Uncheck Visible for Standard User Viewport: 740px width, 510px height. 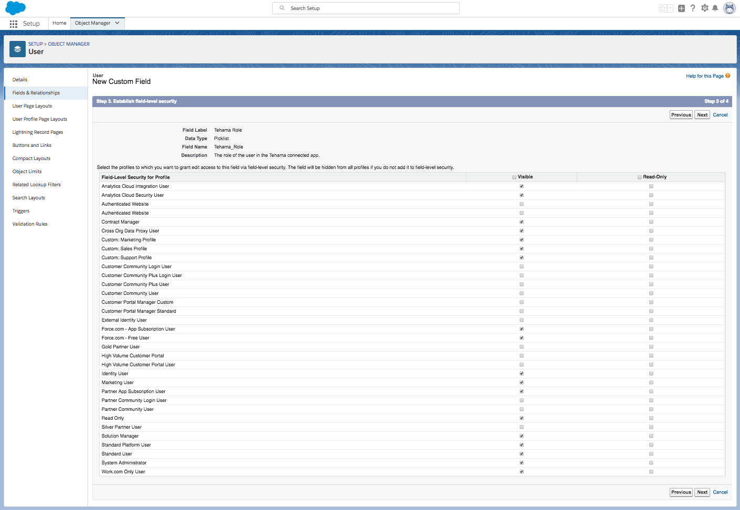click(x=521, y=454)
